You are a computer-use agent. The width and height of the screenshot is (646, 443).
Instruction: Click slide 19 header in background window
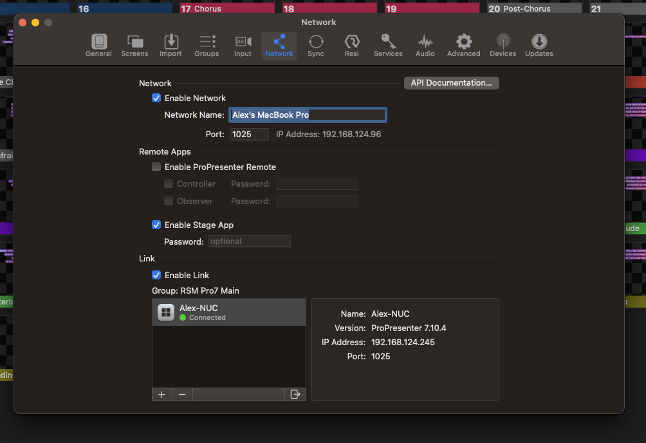point(432,8)
